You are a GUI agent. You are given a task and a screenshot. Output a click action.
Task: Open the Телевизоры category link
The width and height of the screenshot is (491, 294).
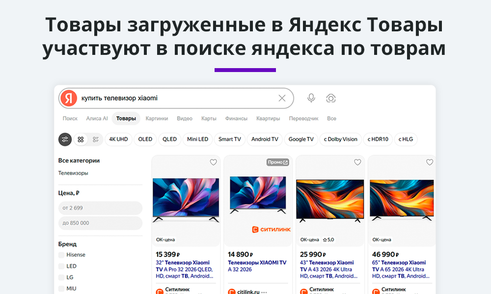(x=73, y=173)
